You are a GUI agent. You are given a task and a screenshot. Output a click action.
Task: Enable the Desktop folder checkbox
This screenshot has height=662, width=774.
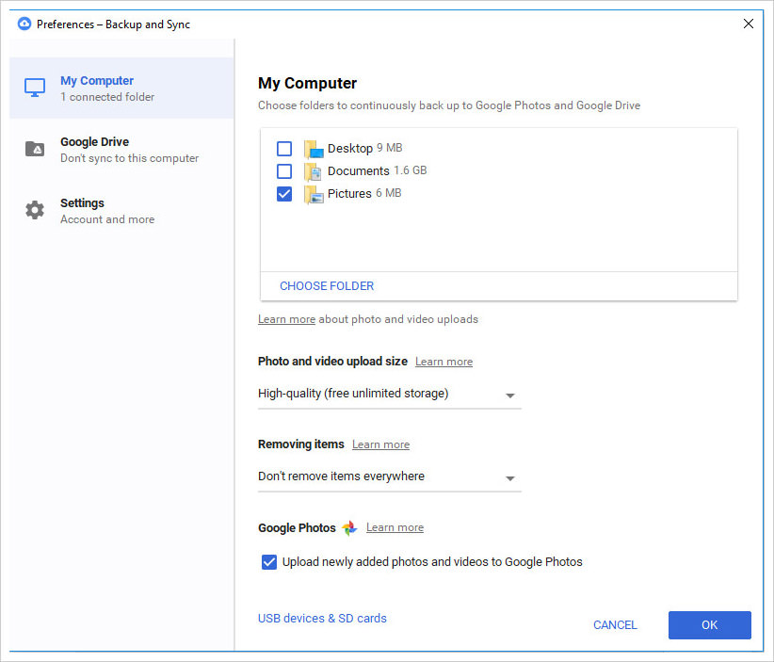pos(284,149)
